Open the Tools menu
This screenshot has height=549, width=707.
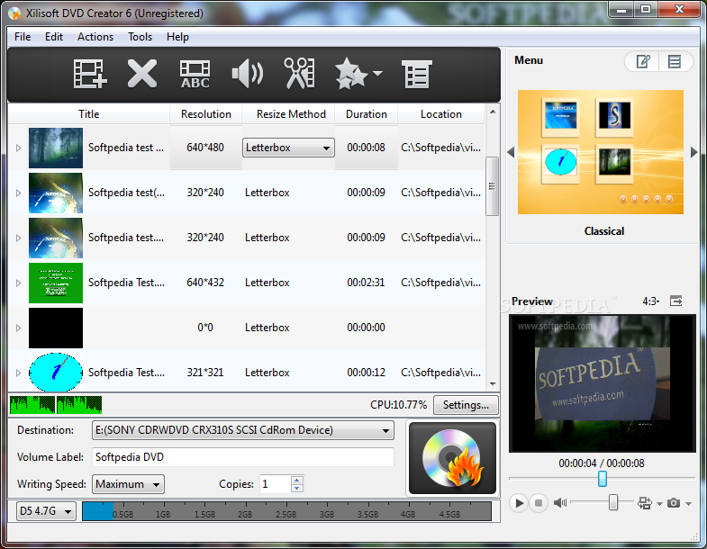pyautogui.click(x=140, y=37)
